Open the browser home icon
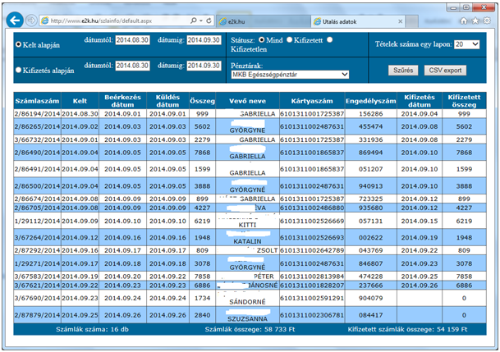 click(464, 21)
